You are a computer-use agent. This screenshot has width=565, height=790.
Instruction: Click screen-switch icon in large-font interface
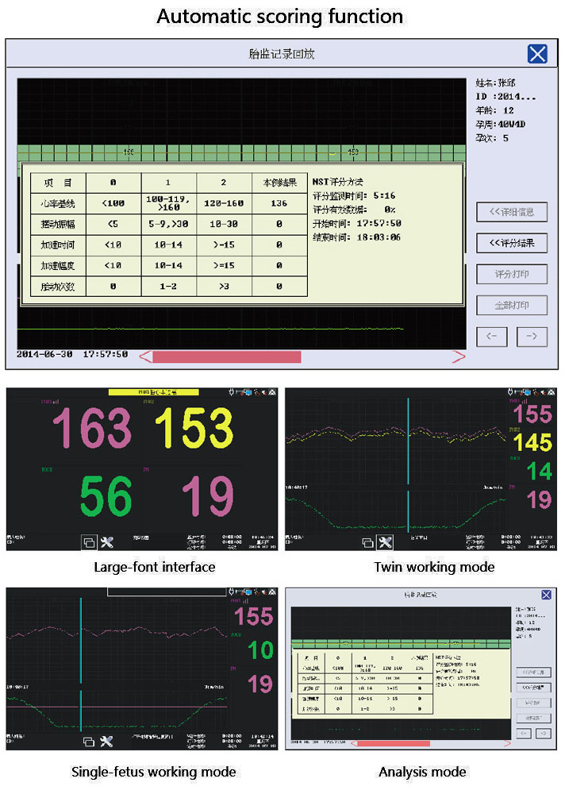pyautogui.click(x=89, y=543)
